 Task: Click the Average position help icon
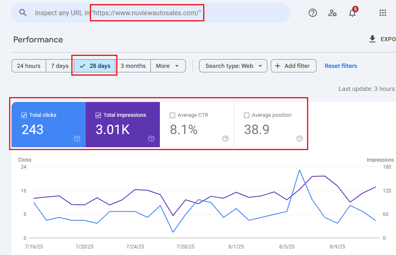[x=300, y=139]
